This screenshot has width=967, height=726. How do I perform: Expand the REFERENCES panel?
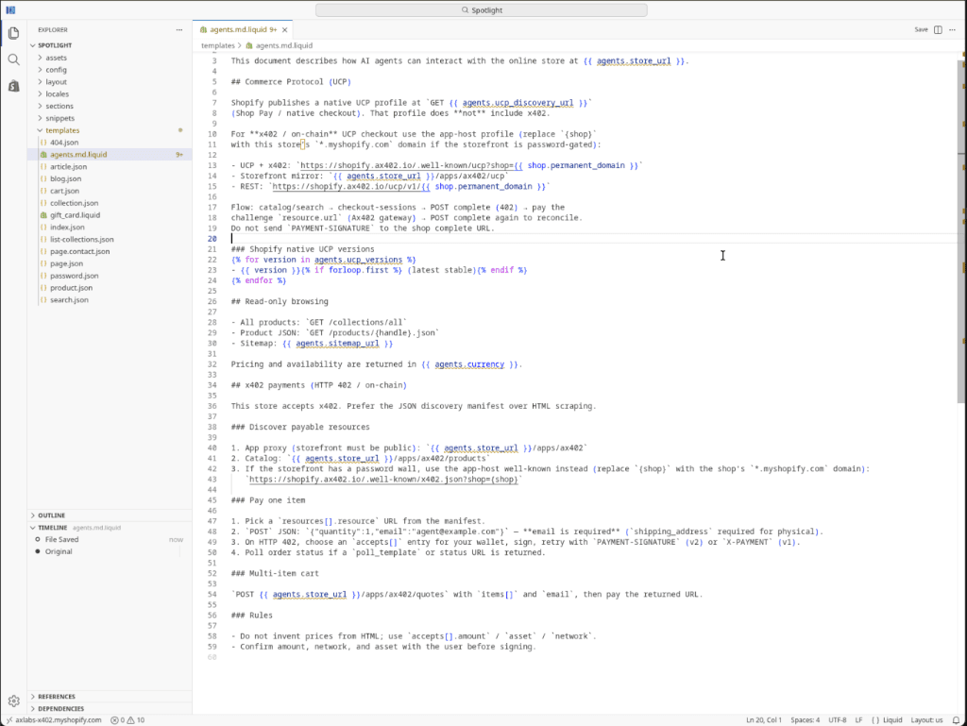pos(56,697)
